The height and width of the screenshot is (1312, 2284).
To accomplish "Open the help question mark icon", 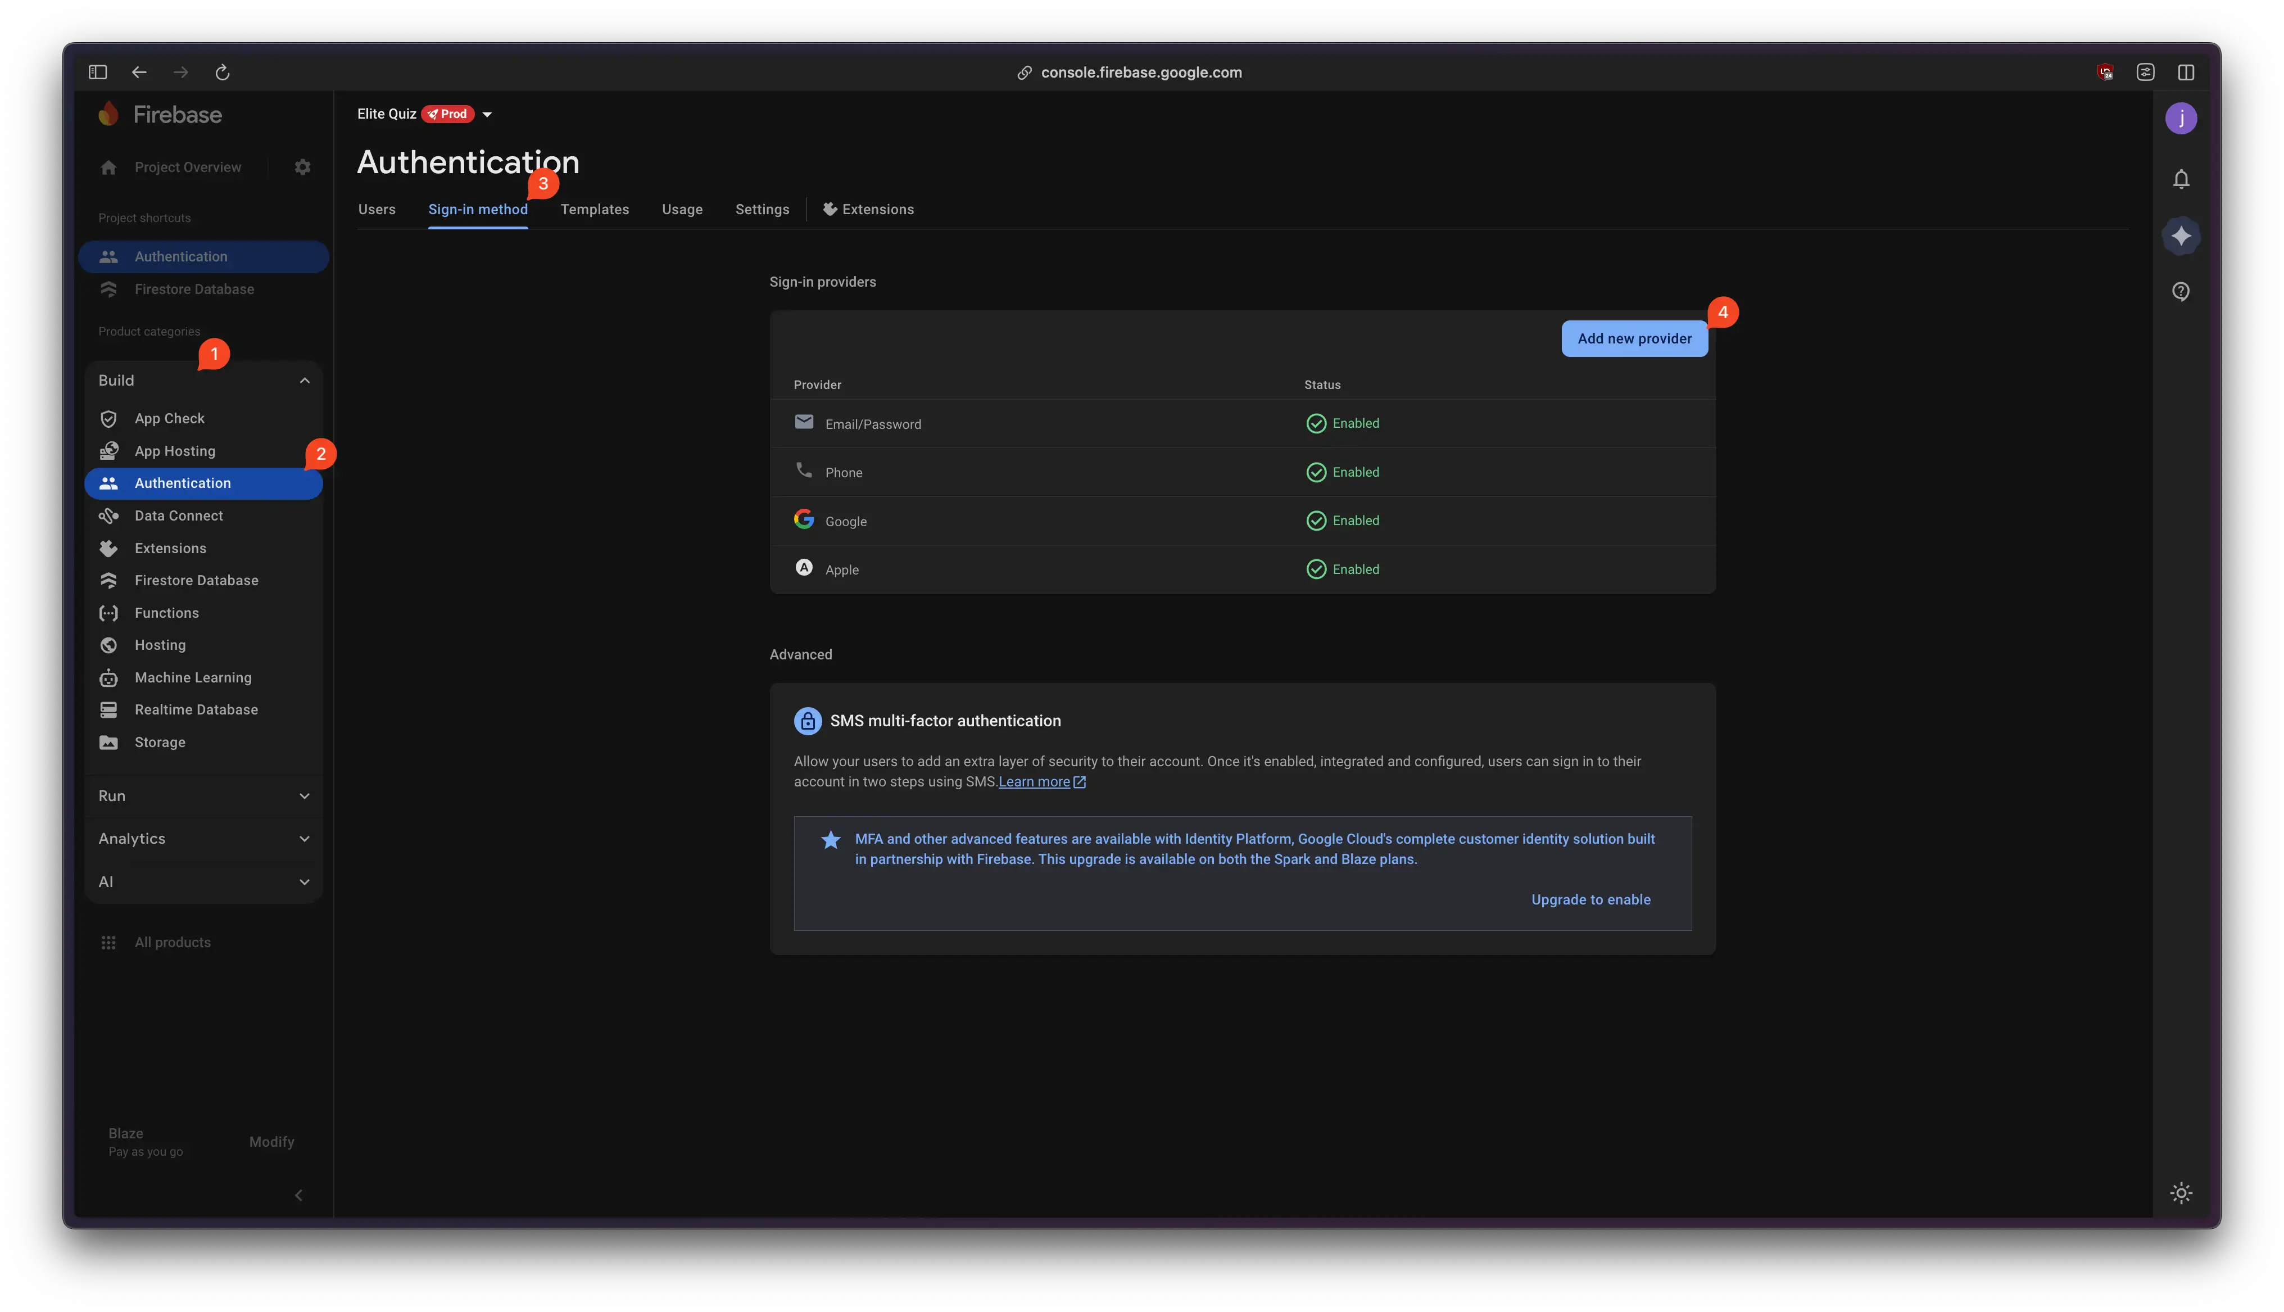I will coord(2181,291).
